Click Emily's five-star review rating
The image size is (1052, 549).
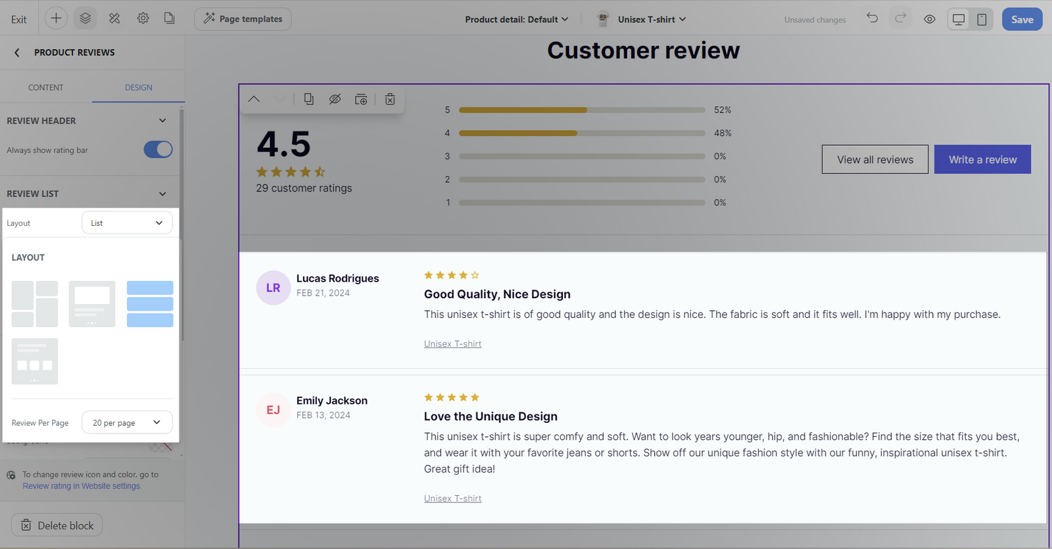[x=452, y=397]
